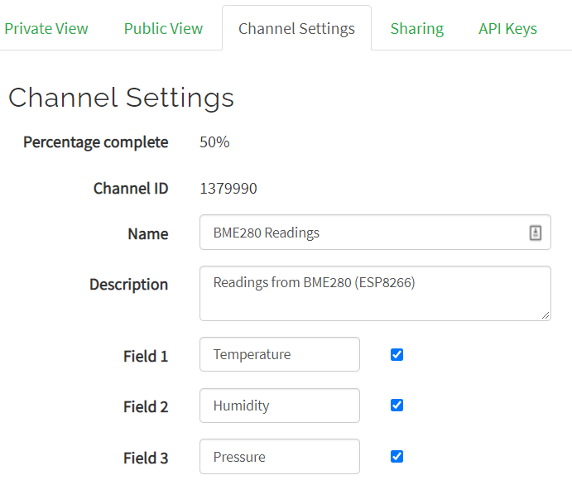The height and width of the screenshot is (480, 572).
Task: Click the Channel ID number 1379990
Action: (x=228, y=189)
